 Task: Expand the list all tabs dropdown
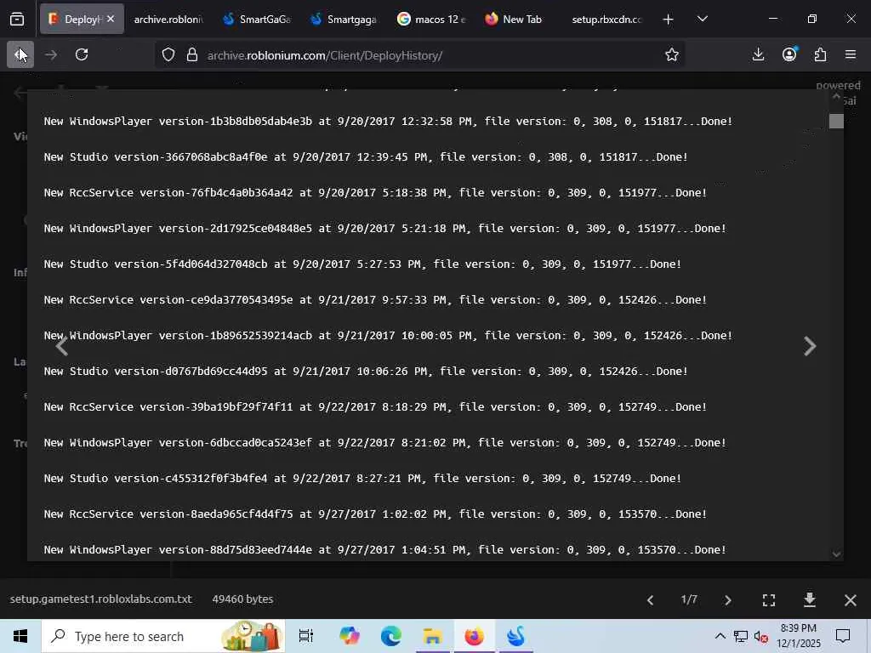(x=702, y=20)
